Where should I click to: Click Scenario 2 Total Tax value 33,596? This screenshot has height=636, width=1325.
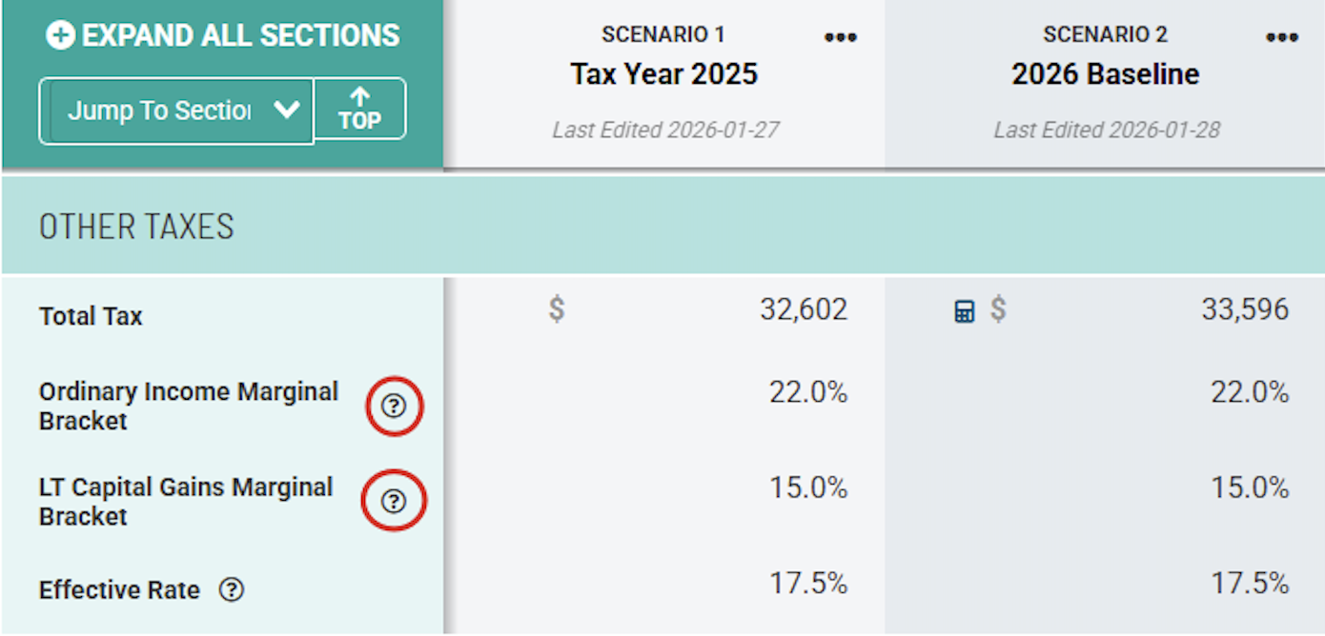pyautogui.click(x=1244, y=309)
